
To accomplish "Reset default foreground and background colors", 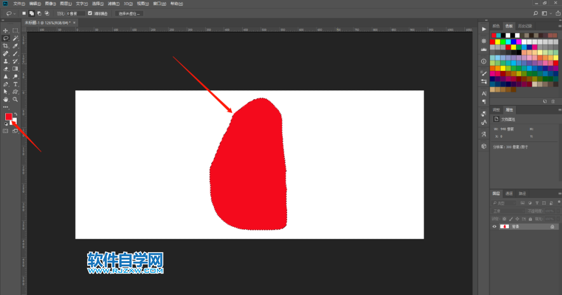I will tap(6, 124).
